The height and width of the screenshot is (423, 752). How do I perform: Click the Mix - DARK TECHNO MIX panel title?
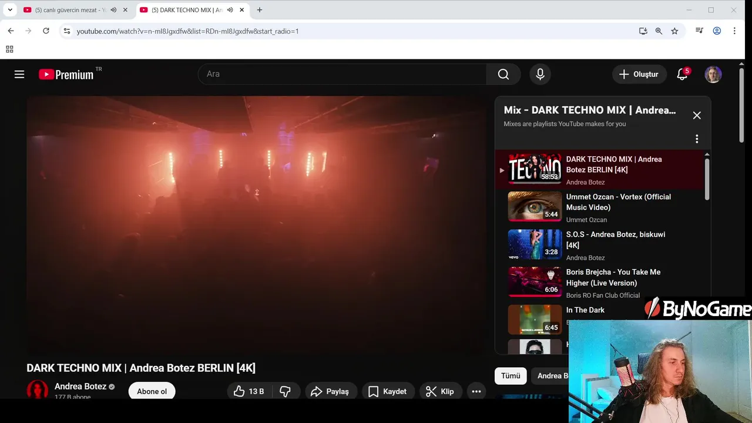tap(590, 110)
